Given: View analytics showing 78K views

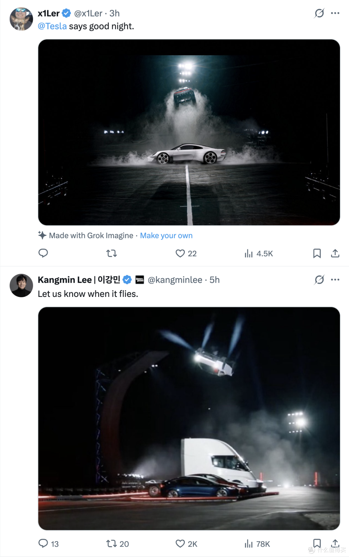Looking at the screenshot, I should click(257, 544).
